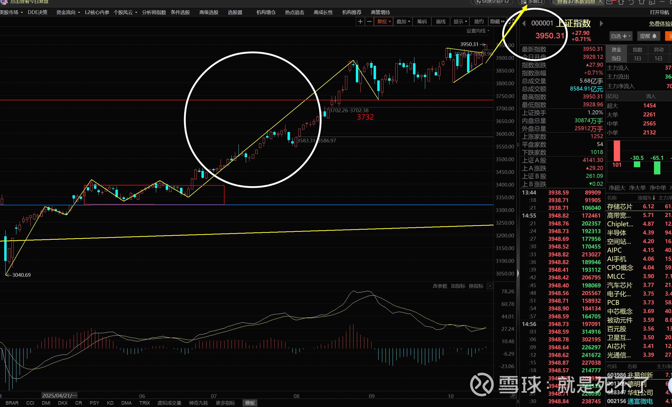Click 换指标 to change indicator
672x407 pixels.
[x=476, y=286]
